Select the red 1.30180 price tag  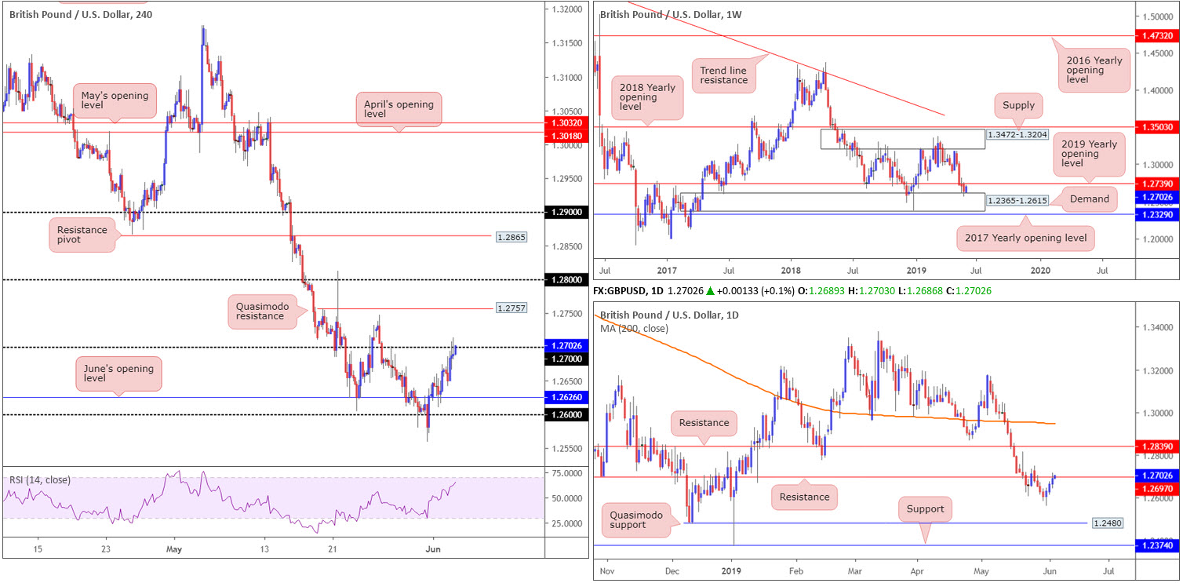566,135
